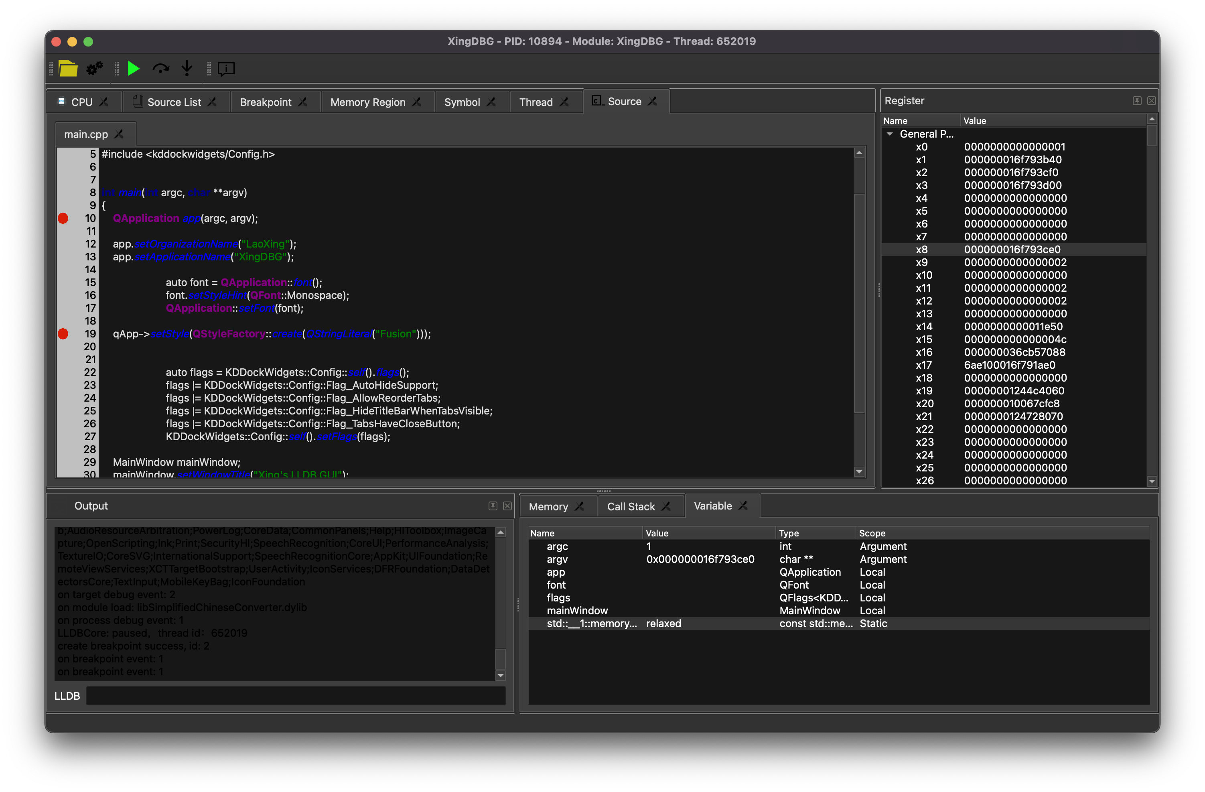
Task: Toggle the breakpoint on line 19
Action: click(63, 334)
